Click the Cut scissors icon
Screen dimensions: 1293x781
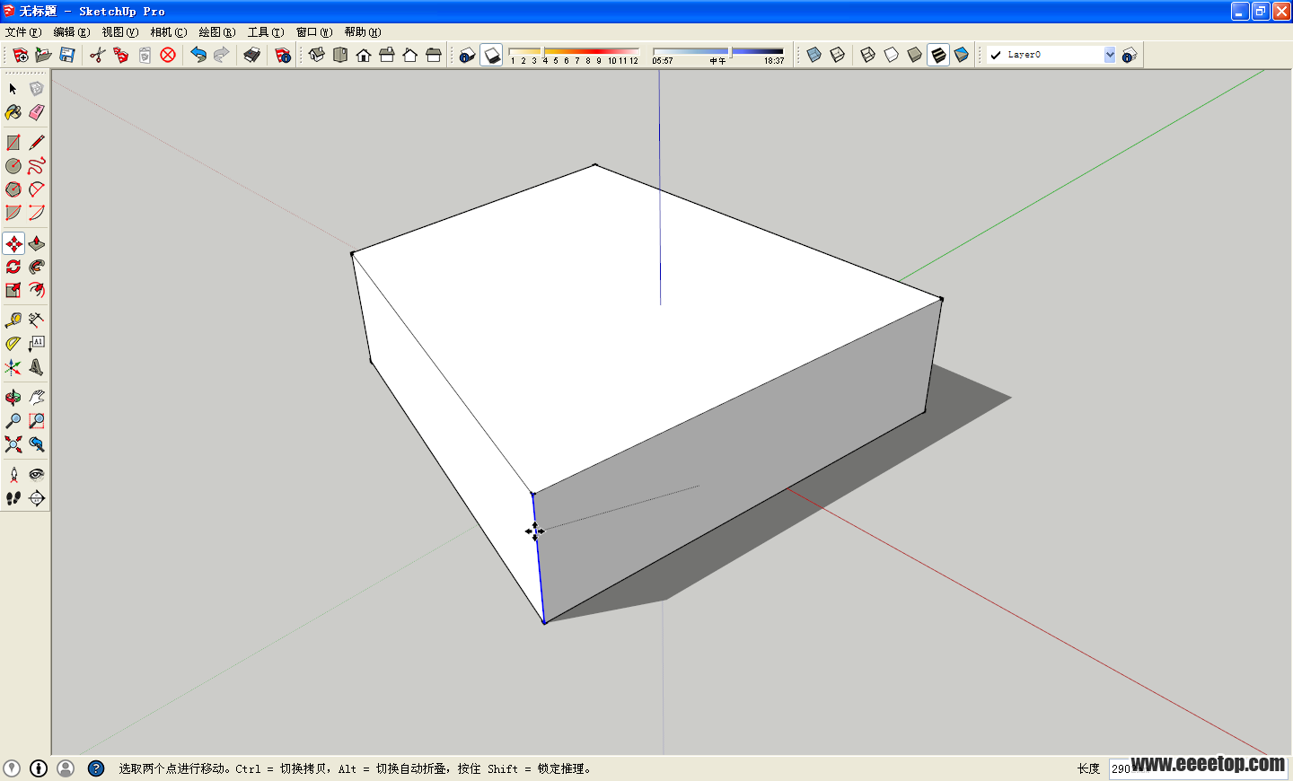98,55
